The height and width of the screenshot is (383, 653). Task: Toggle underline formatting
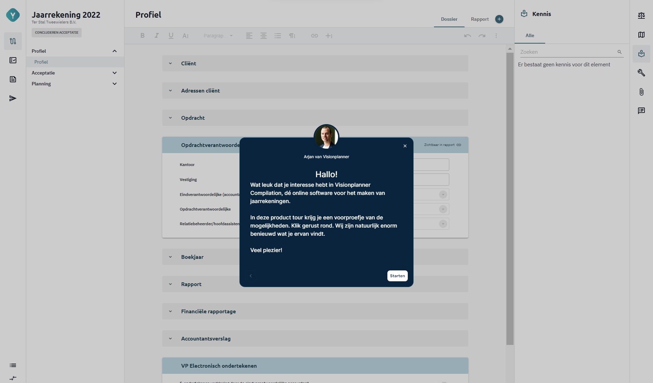[x=171, y=36]
